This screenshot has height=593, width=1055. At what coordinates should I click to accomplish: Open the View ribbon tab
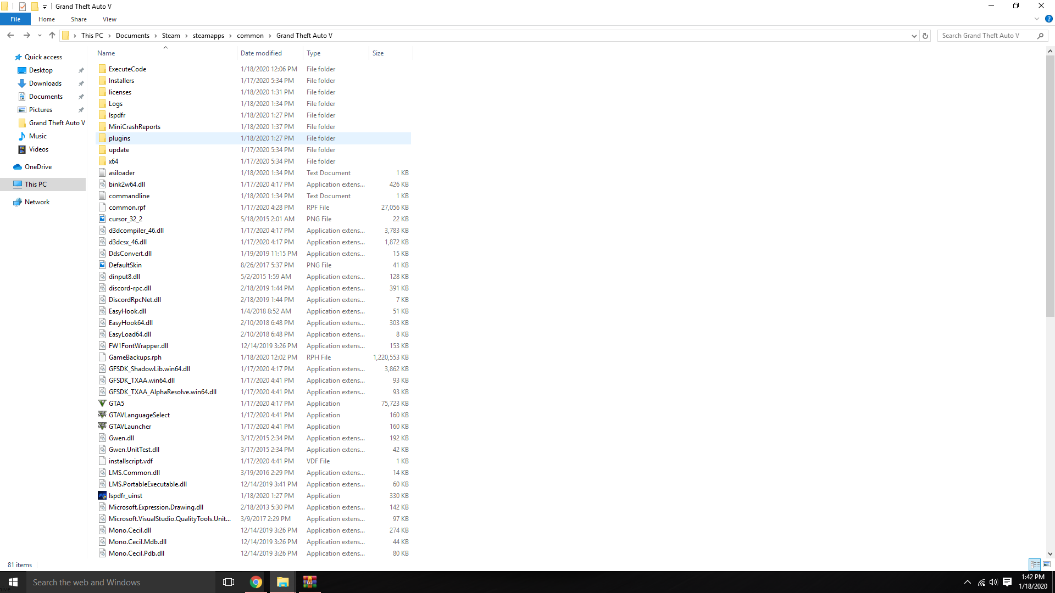click(109, 19)
